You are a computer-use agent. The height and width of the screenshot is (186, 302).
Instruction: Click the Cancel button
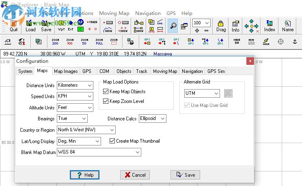[x=135, y=175]
